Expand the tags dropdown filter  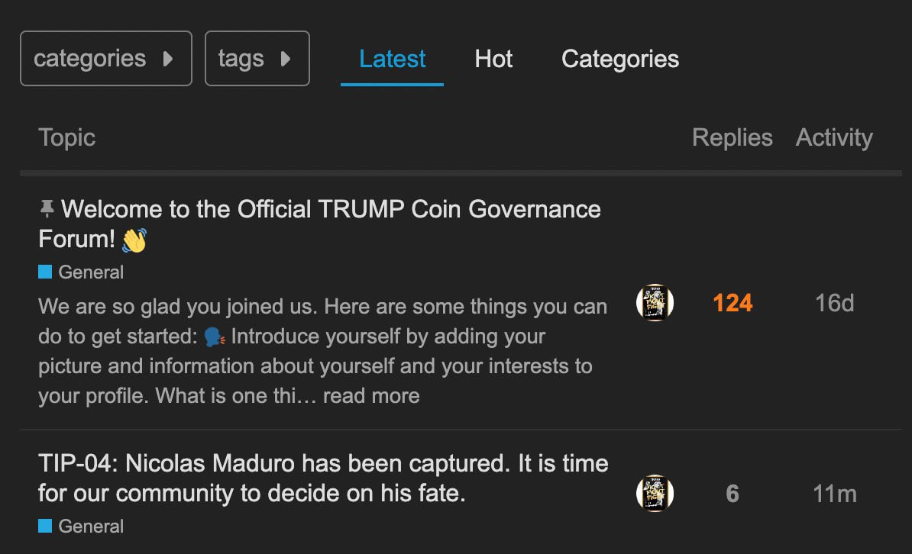[x=257, y=59]
